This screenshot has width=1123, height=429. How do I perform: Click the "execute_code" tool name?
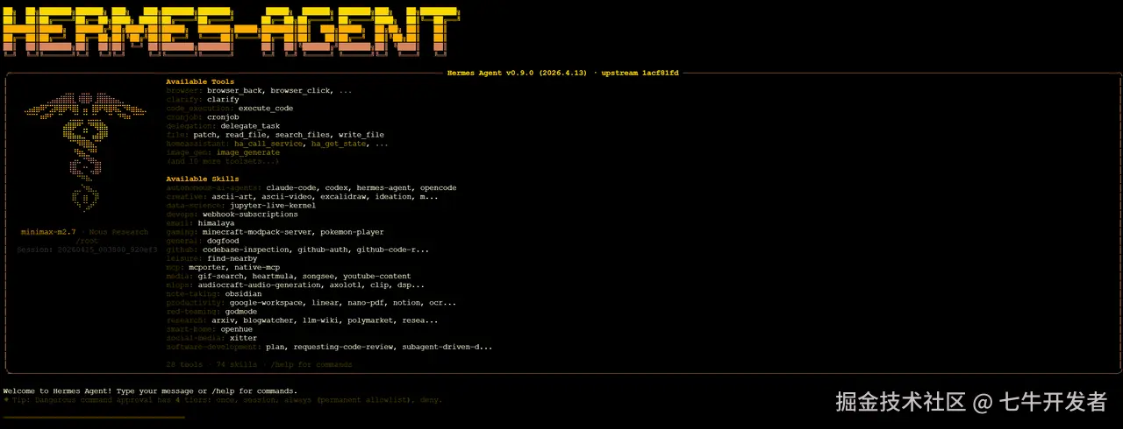pyautogui.click(x=266, y=109)
